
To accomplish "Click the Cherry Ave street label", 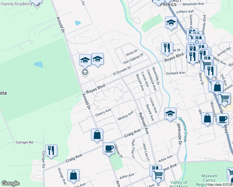I will [x=103, y=113].
